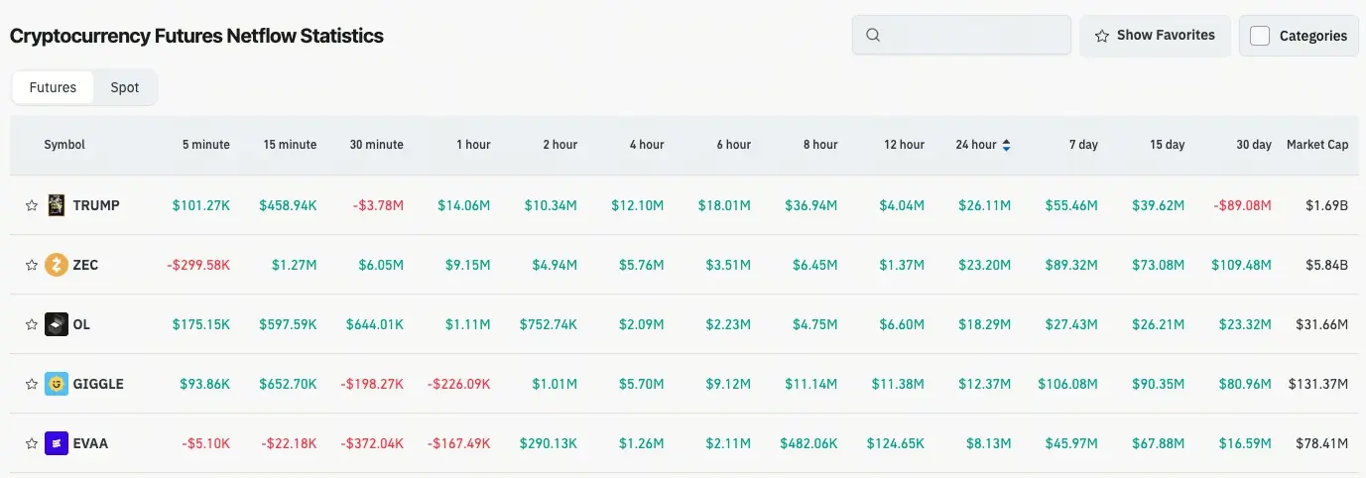Sort by the Market Cap column header

click(x=1317, y=145)
